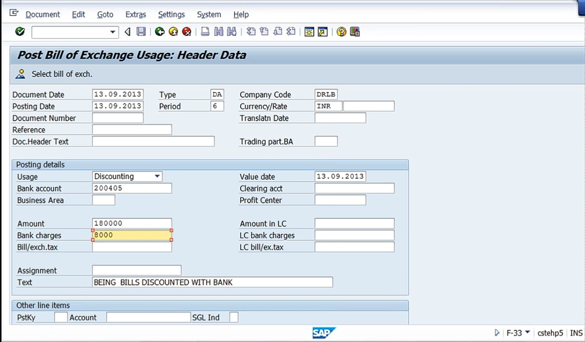Open the F-33 status bar dropdown
Image resolution: width=585 pixels, height=342 pixels.
pyautogui.click(x=527, y=332)
